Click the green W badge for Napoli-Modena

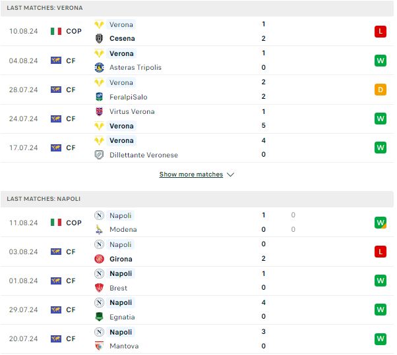pos(381,223)
